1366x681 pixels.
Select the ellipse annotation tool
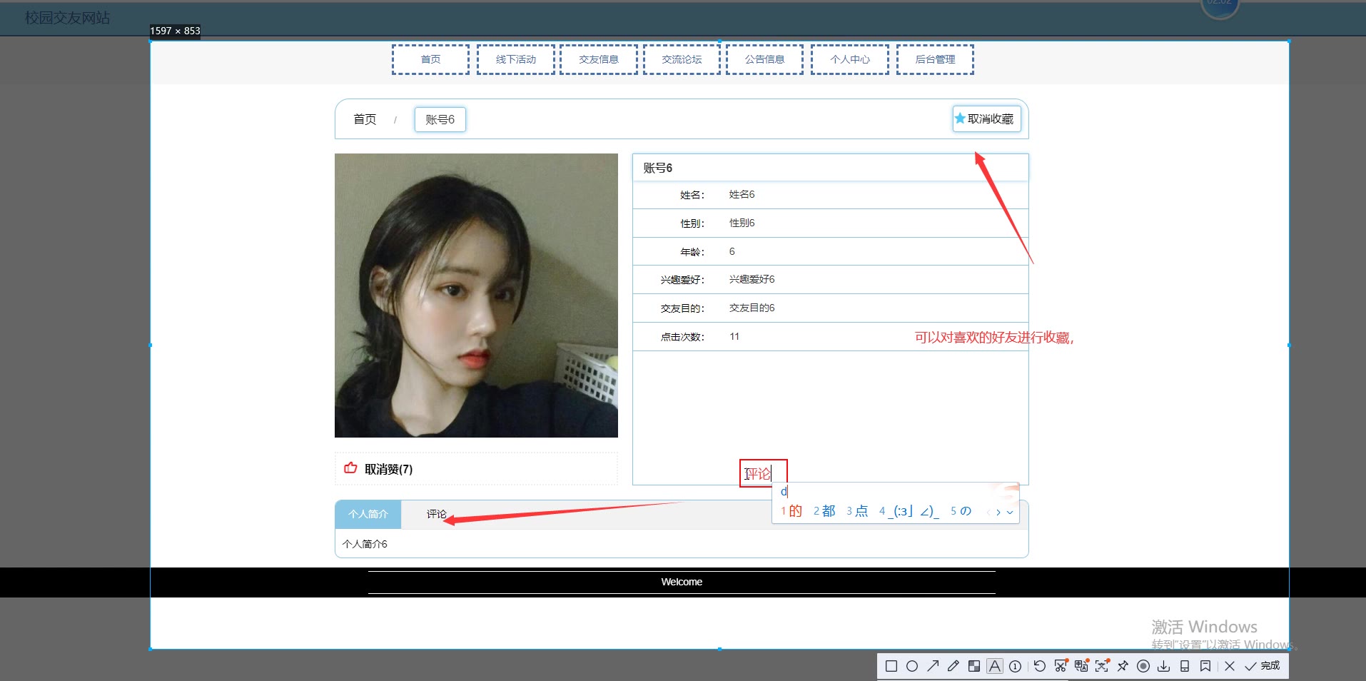[911, 666]
